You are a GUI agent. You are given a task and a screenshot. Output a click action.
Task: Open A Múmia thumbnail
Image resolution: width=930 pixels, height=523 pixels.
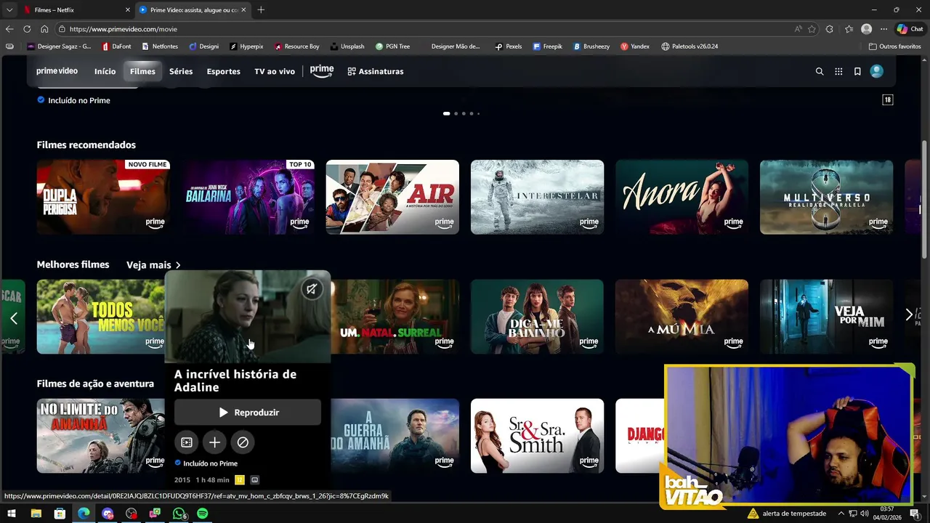682,317
